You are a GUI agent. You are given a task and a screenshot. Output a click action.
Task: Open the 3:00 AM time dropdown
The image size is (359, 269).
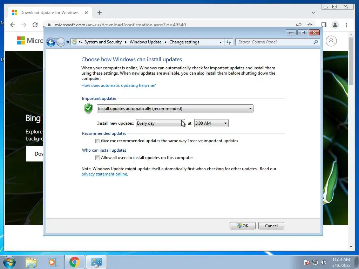point(211,123)
